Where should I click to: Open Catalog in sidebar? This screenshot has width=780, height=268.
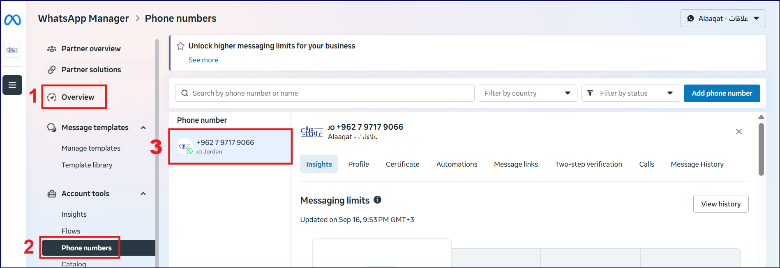pyautogui.click(x=74, y=264)
